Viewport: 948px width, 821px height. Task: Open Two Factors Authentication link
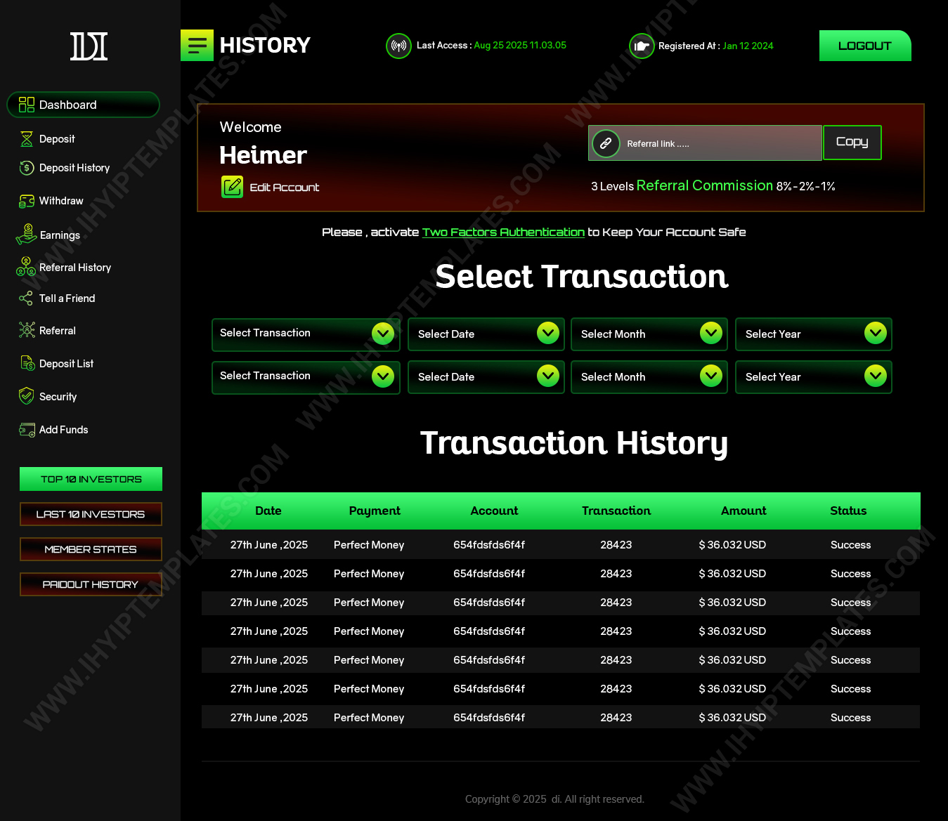(503, 232)
